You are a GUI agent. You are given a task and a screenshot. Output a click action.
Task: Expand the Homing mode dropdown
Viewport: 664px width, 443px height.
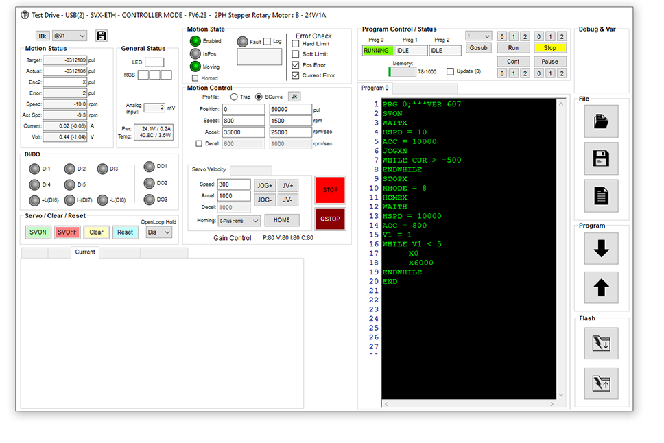[239, 221]
